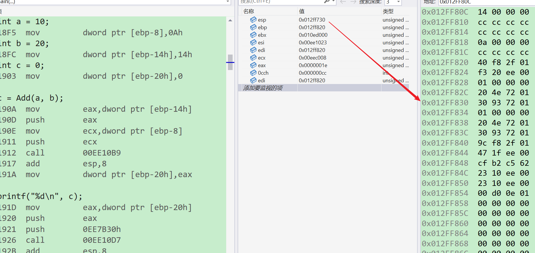Select esp value 0x012ff730

[312, 20]
